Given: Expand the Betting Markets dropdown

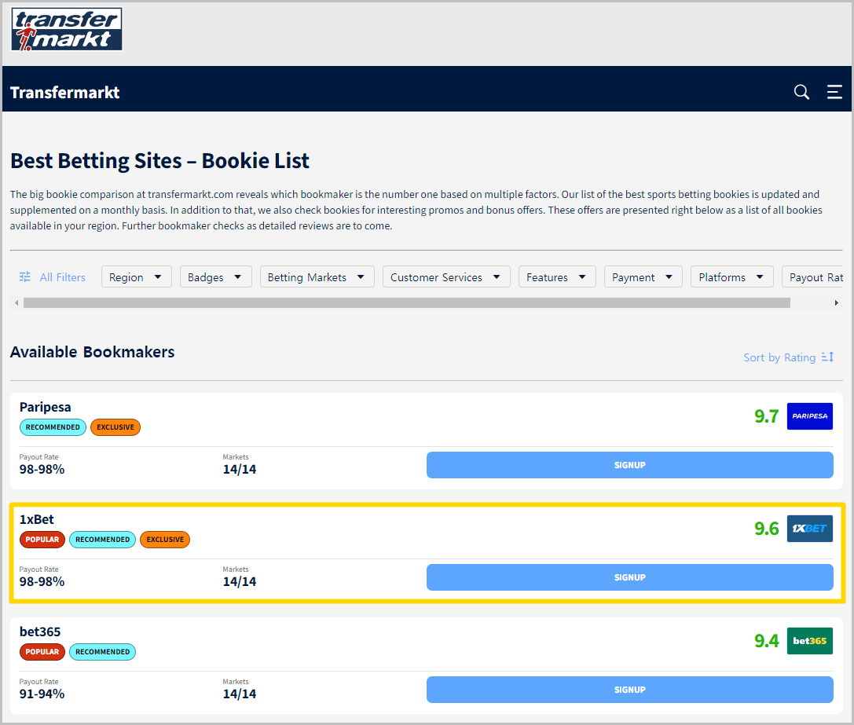Looking at the screenshot, I should (x=317, y=276).
